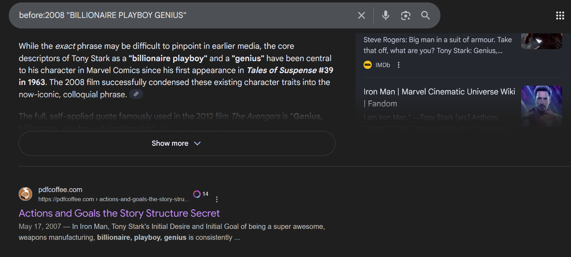Click the purple circle 14 badge
The image size is (571, 257).
201,194
